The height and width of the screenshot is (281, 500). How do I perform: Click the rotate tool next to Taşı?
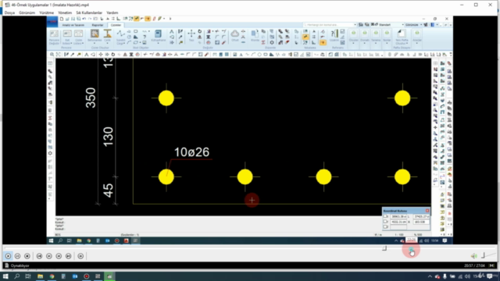click(x=200, y=31)
